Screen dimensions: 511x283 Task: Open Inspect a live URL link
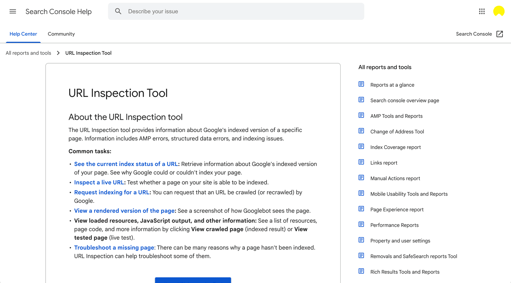click(x=99, y=182)
